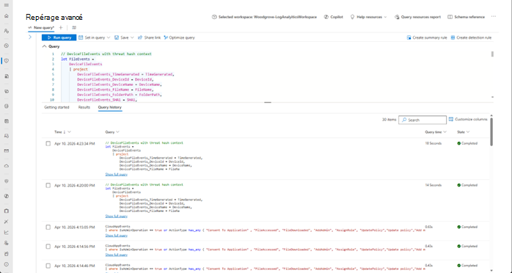Click Share link

[x=149, y=37]
